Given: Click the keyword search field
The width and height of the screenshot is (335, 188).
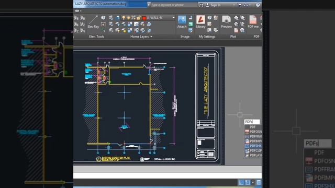Looking at the screenshot, I should pos(174,5).
